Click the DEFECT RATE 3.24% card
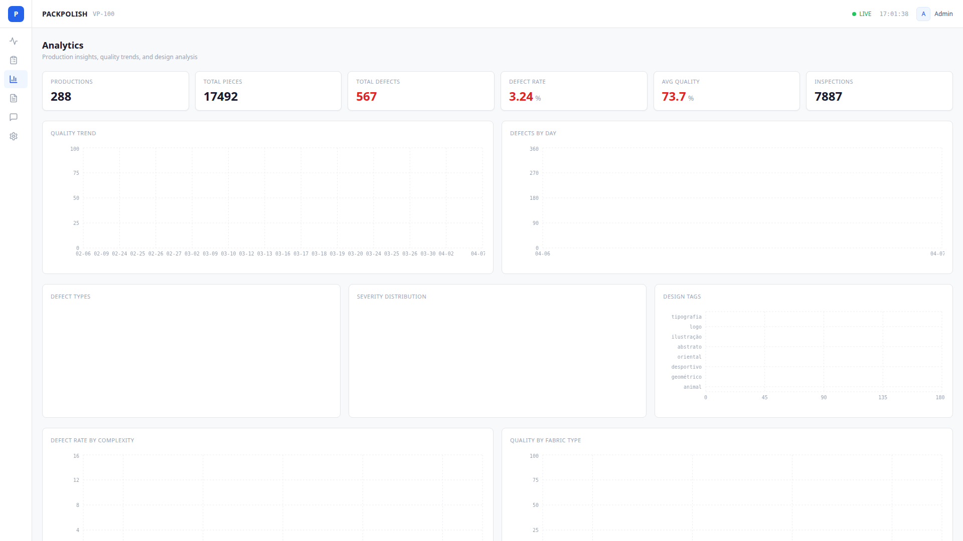The height and width of the screenshot is (541, 963). pyautogui.click(x=574, y=91)
